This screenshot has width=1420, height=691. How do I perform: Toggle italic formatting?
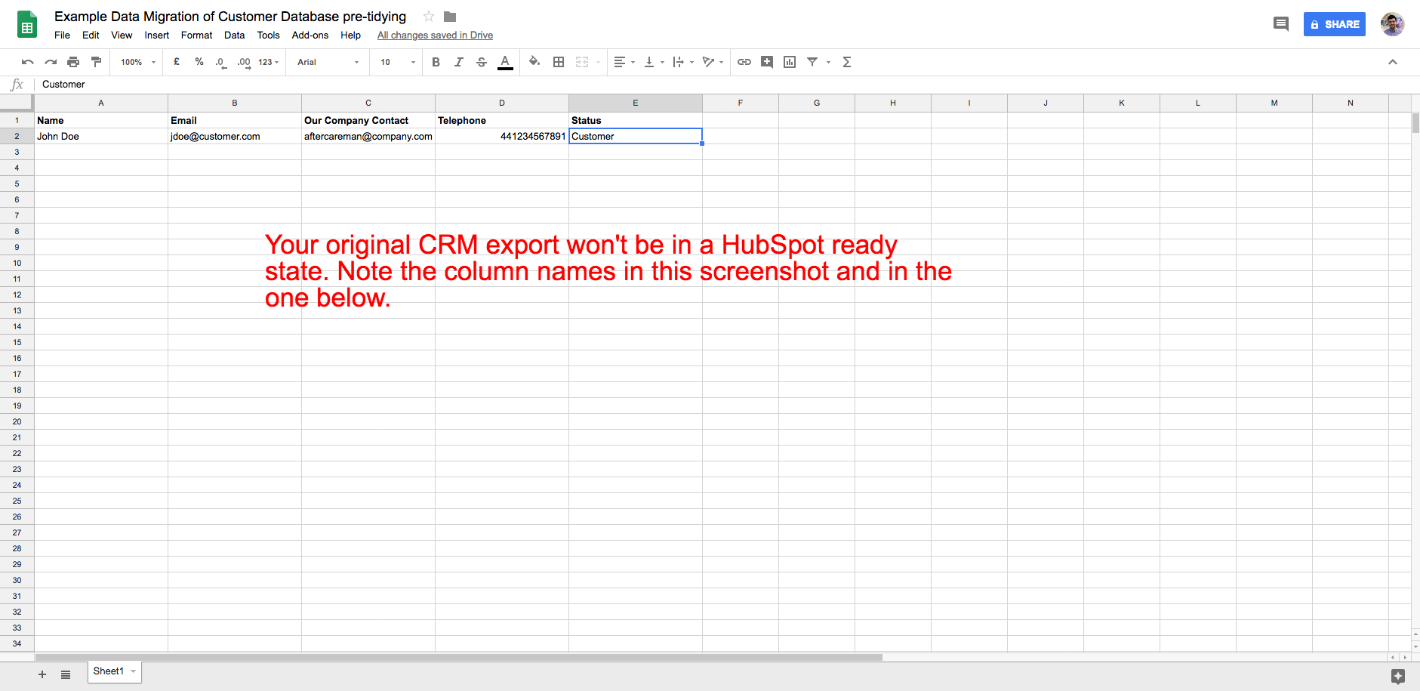point(458,62)
